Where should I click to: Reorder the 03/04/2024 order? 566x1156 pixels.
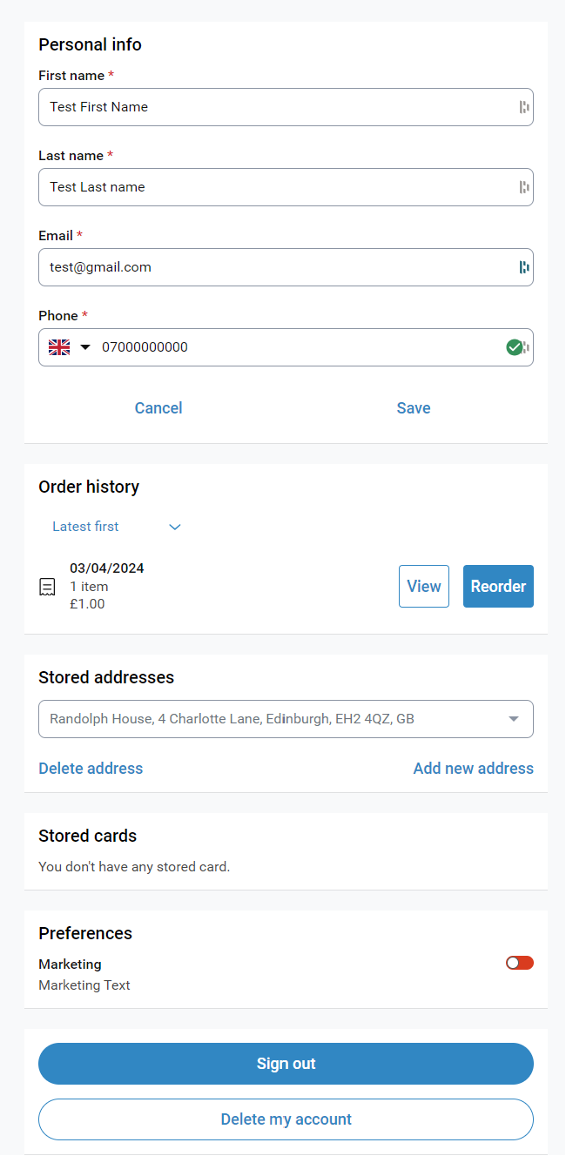[498, 587]
